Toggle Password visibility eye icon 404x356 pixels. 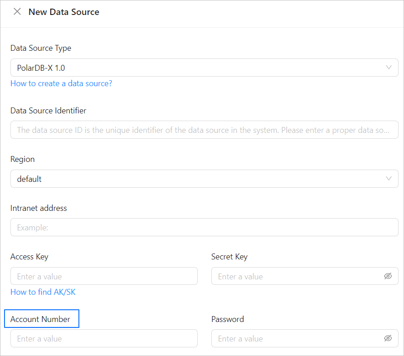(388, 338)
